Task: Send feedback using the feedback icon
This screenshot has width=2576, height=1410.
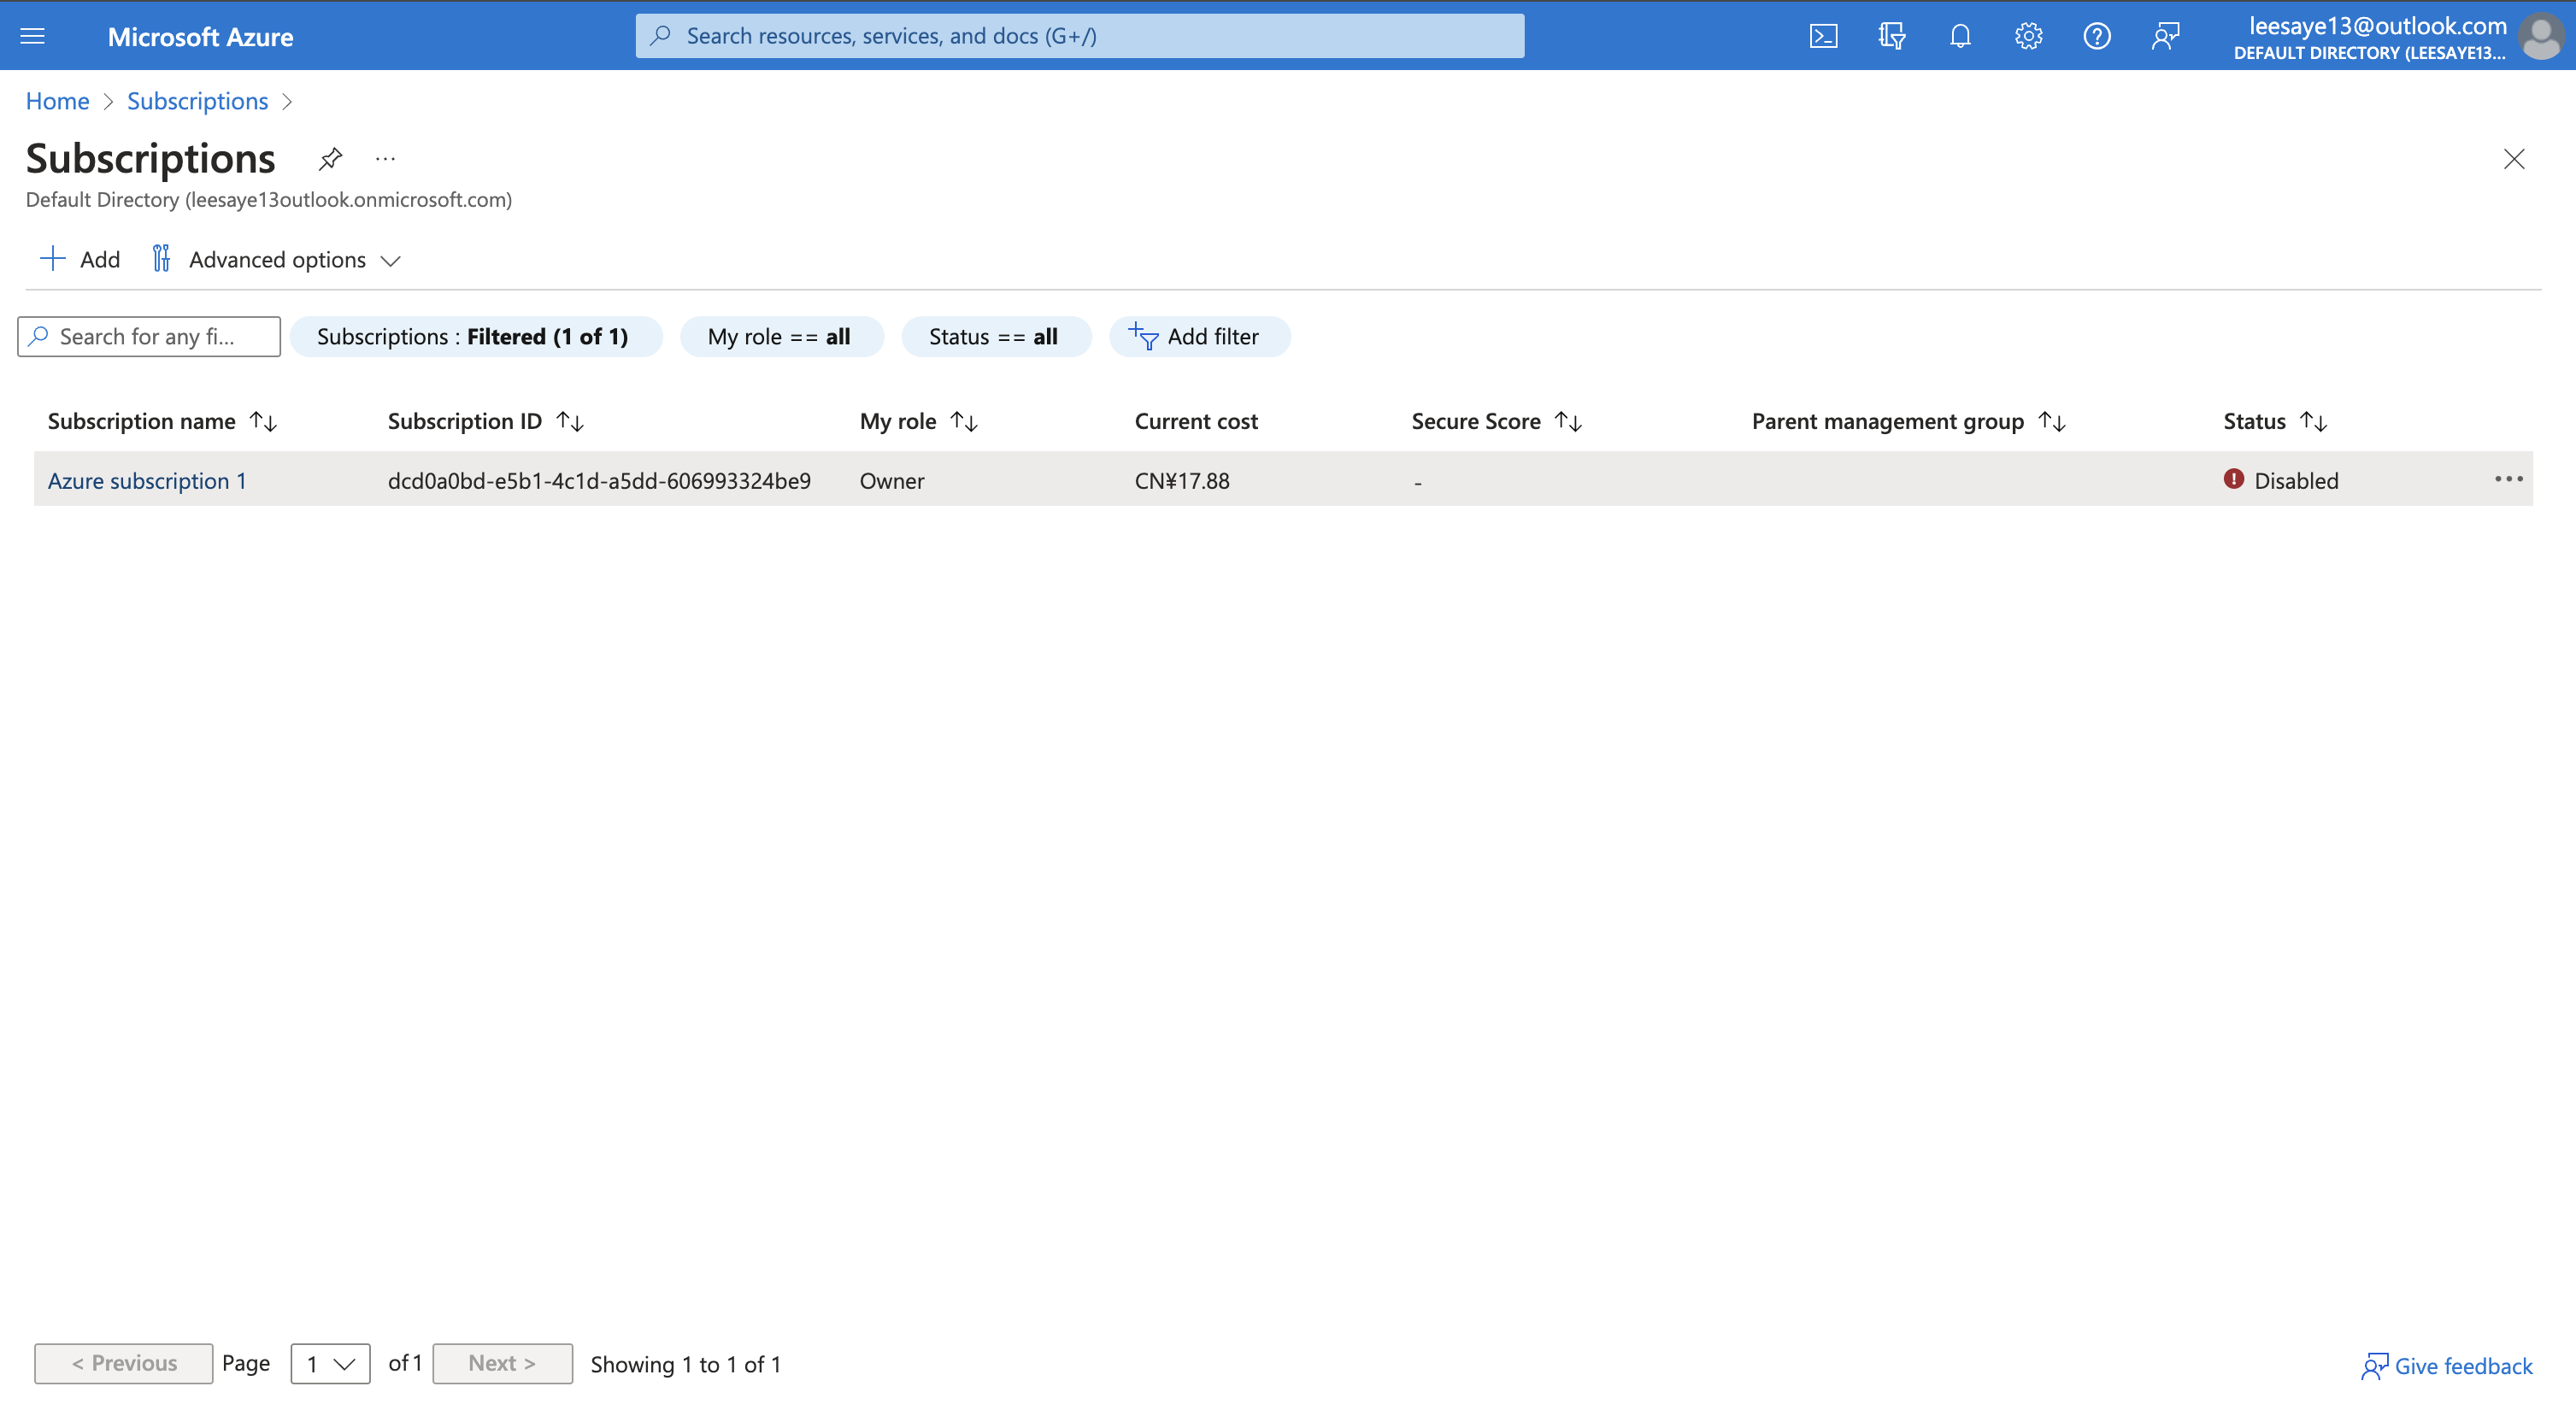Action: (x=2166, y=35)
